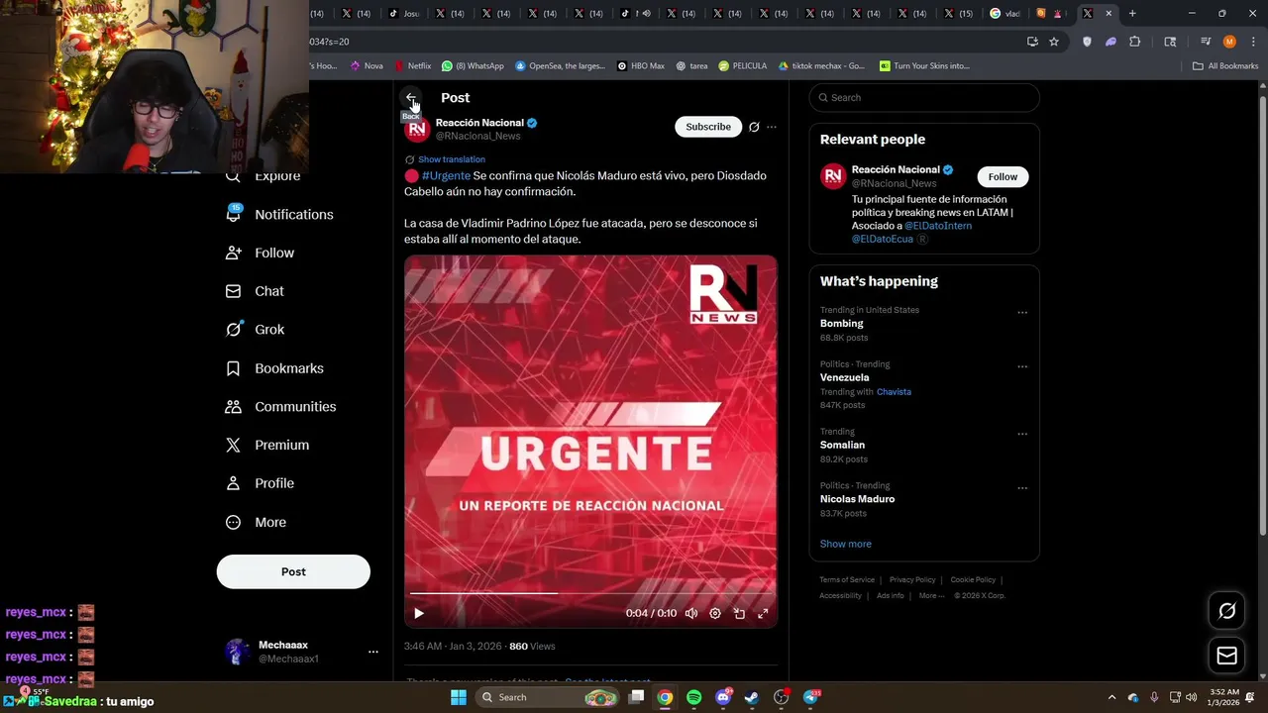Subscribe to Reacción Nacional

[708, 127]
